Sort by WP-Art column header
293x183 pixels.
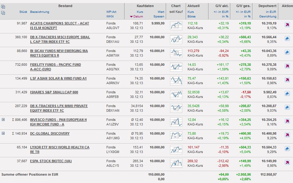[111, 12]
